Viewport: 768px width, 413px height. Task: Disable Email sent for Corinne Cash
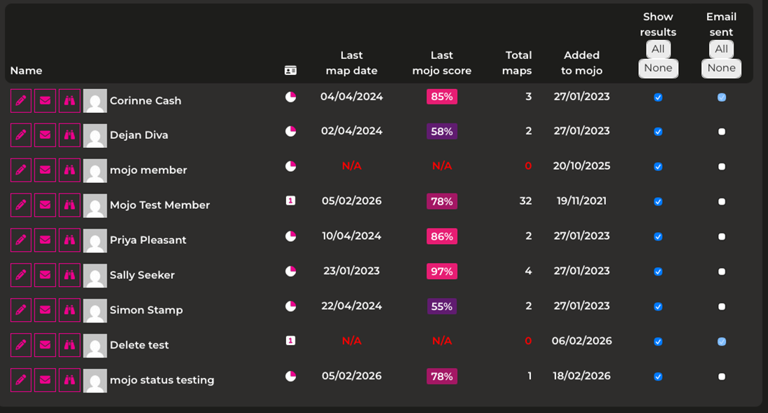click(721, 97)
